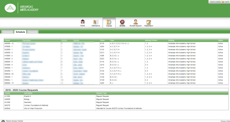Viewport: 230px width, 122px height.
Task: Go to the Attendance icon
Action: (96, 23)
